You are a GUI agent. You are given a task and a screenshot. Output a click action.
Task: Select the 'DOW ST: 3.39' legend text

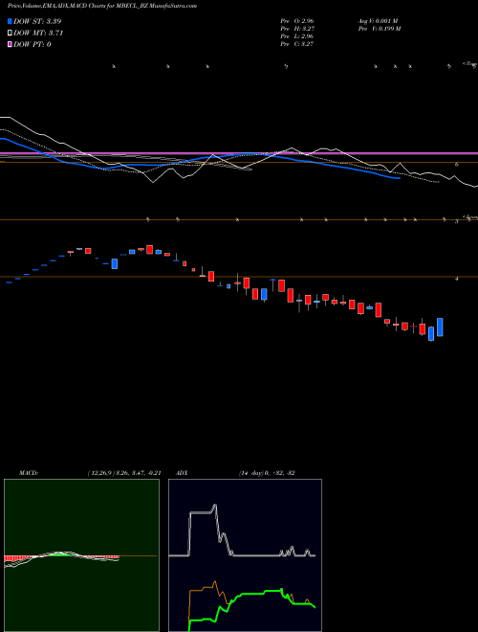[x=37, y=21]
